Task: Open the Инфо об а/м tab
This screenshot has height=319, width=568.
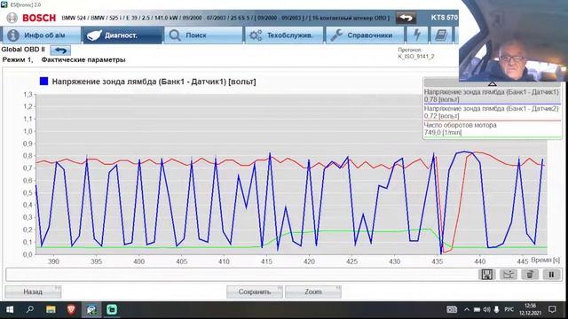Action: (41, 35)
